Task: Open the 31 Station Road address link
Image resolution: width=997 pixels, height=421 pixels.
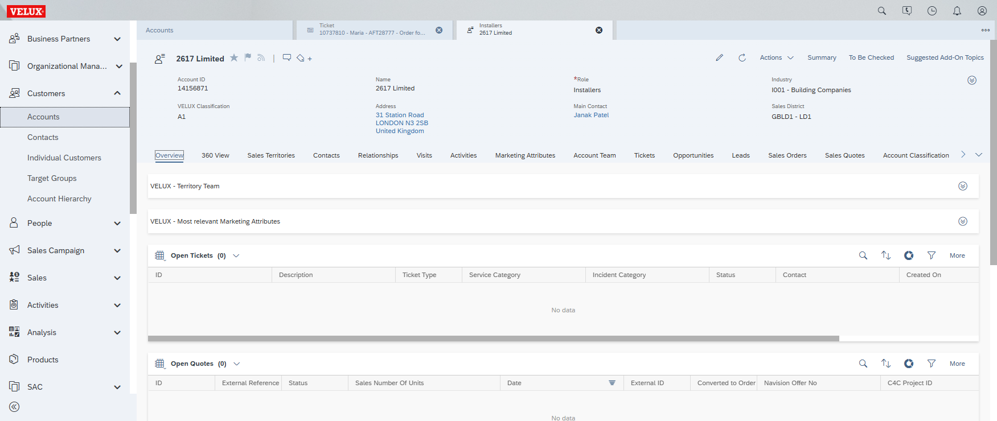Action: pos(400,115)
